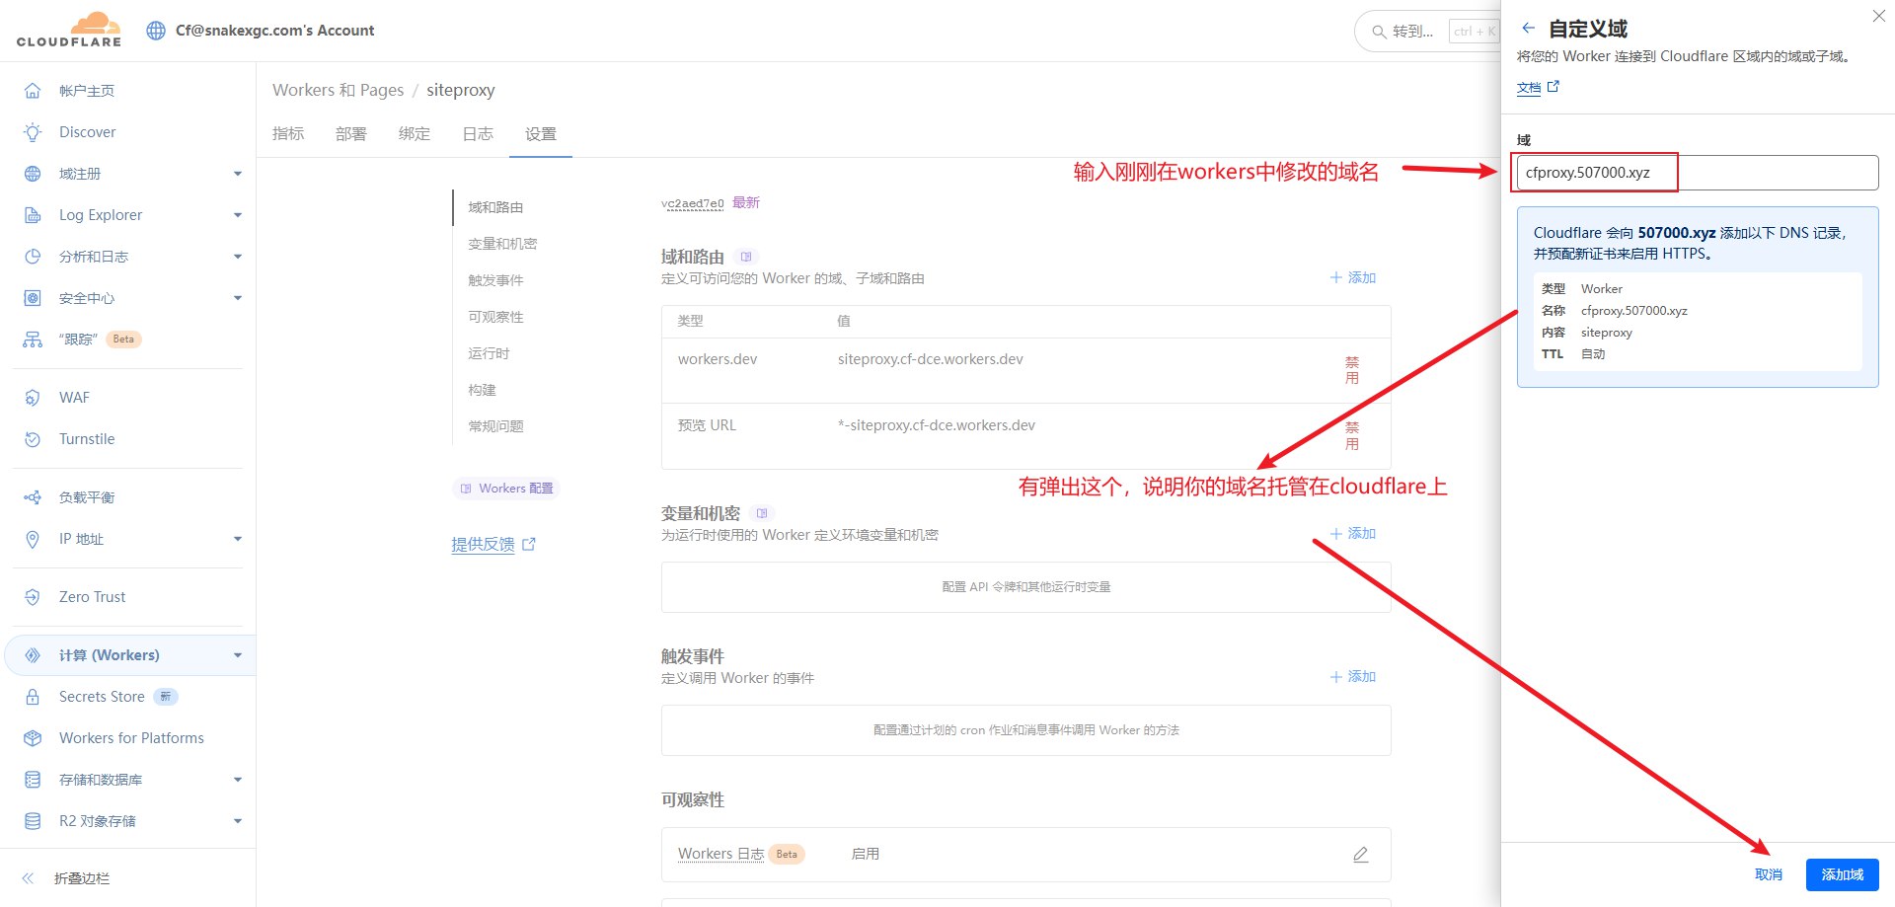Select 变量和机密 in settings navigation

tap(502, 244)
